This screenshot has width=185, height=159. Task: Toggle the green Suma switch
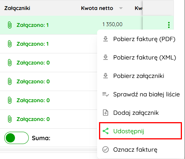pos(17,138)
